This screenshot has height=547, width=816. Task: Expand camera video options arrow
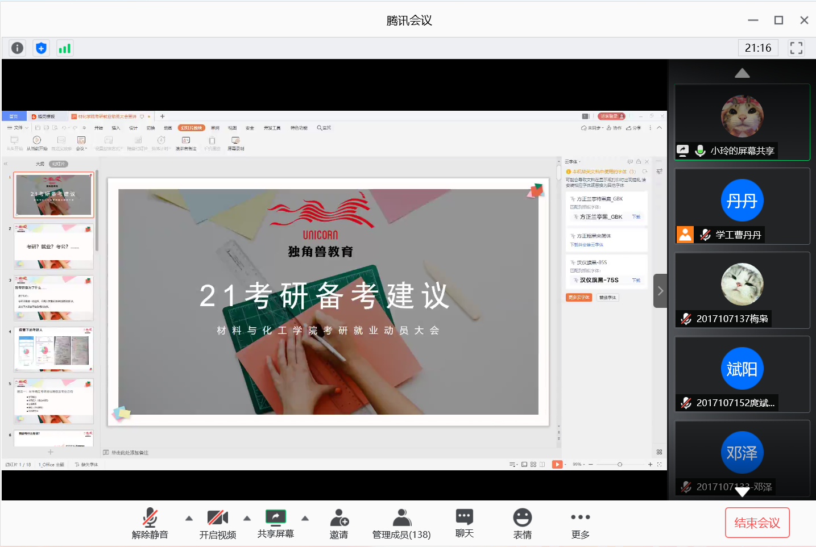(x=247, y=518)
